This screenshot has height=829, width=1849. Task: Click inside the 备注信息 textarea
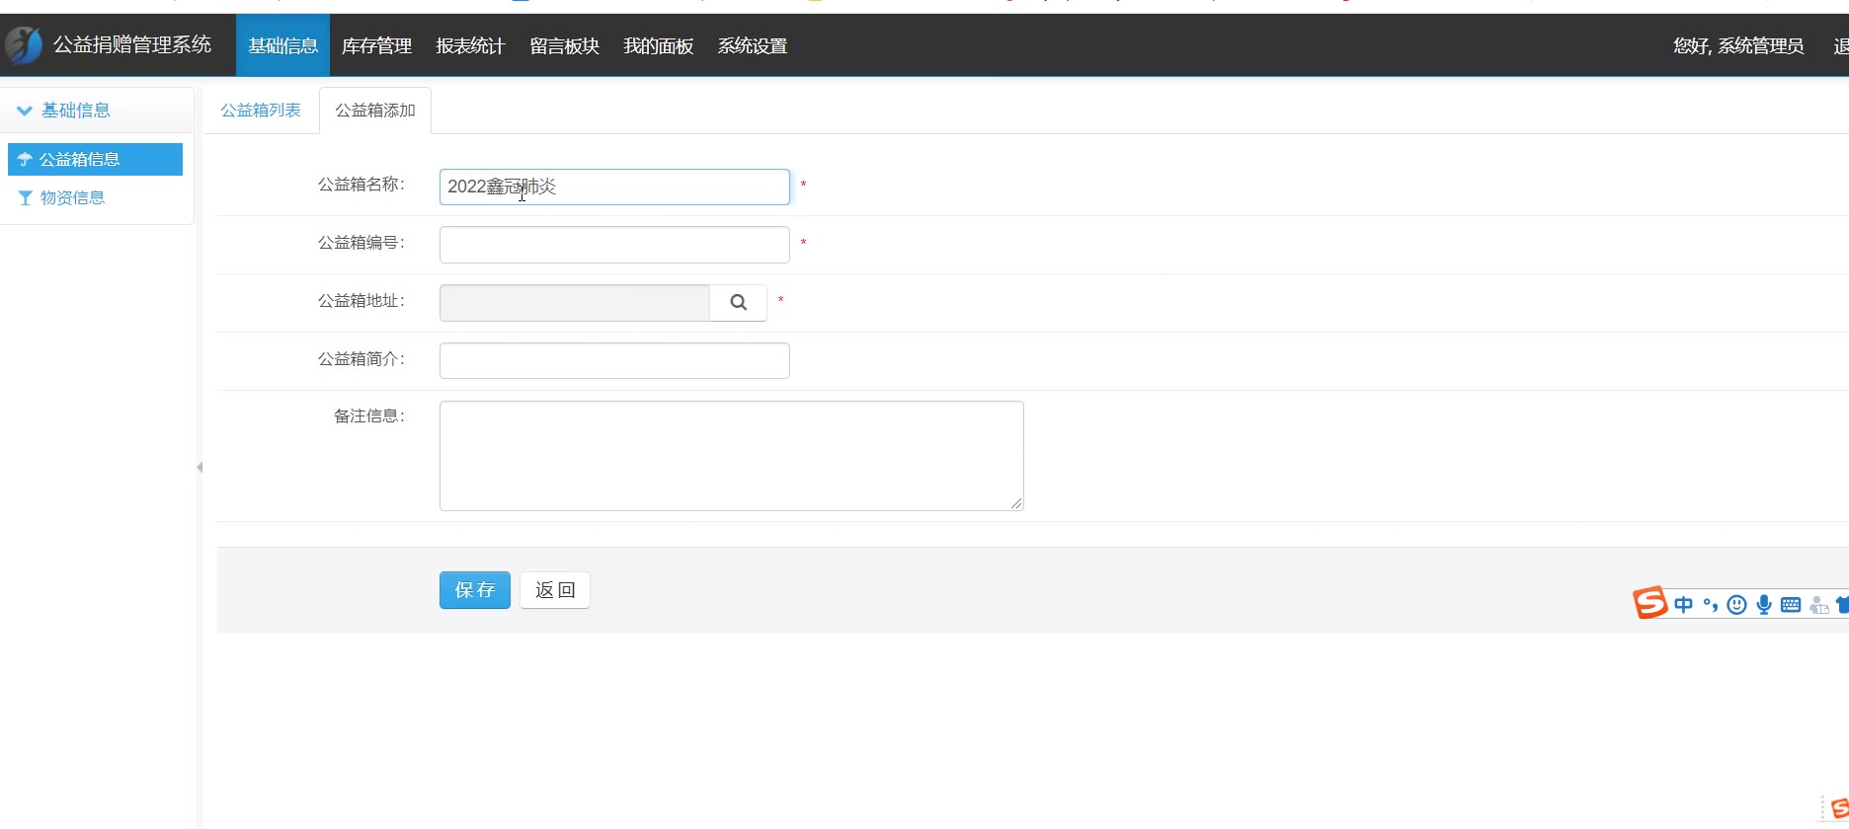[732, 456]
